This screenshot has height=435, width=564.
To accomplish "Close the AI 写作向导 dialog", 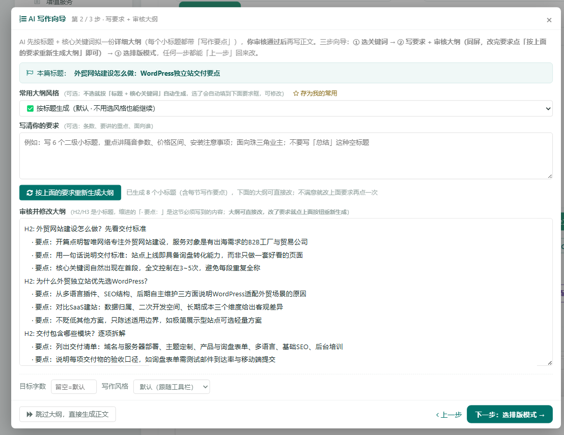I will (549, 20).
